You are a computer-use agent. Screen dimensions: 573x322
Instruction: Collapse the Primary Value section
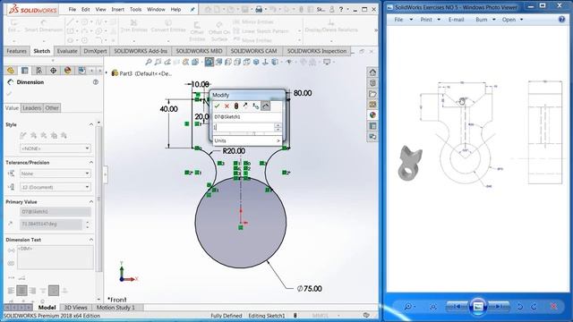click(91, 202)
